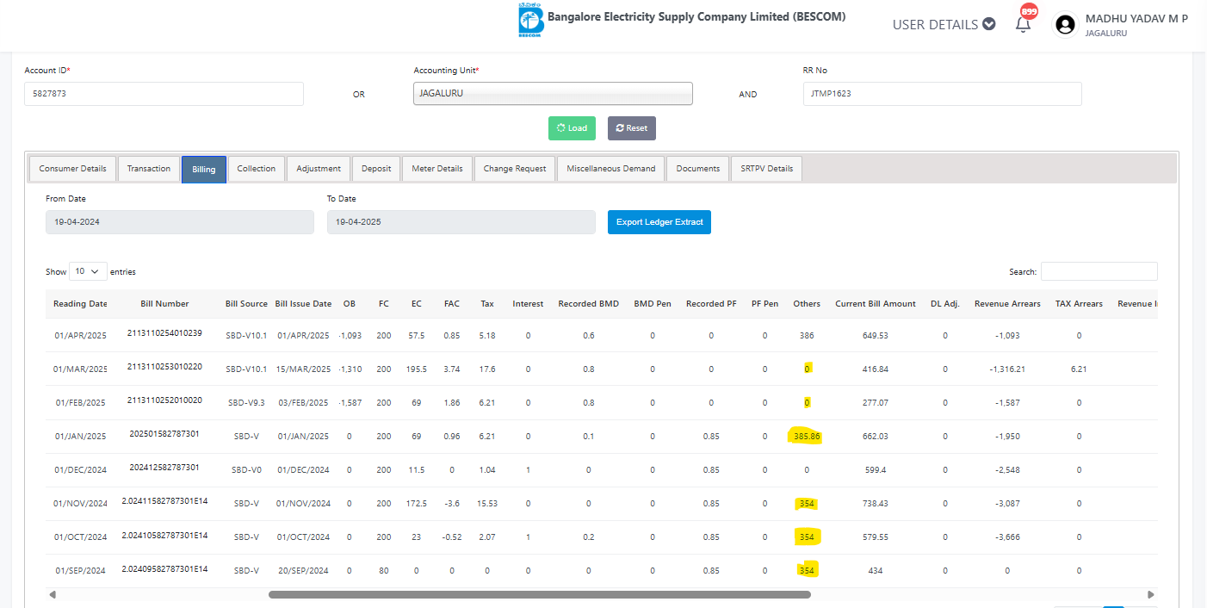Click the Account ID input field
Viewport: 1207px width, 608px height.
pos(164,94)
